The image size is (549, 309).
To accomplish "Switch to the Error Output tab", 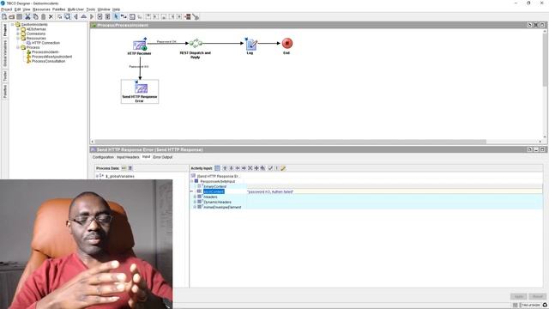I will click(x=163, y=157).
